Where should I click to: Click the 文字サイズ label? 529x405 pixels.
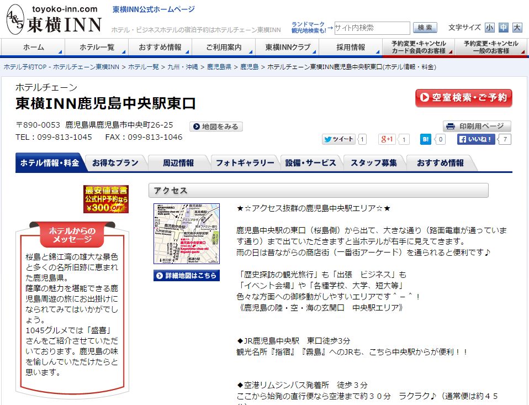click(464, 27)
